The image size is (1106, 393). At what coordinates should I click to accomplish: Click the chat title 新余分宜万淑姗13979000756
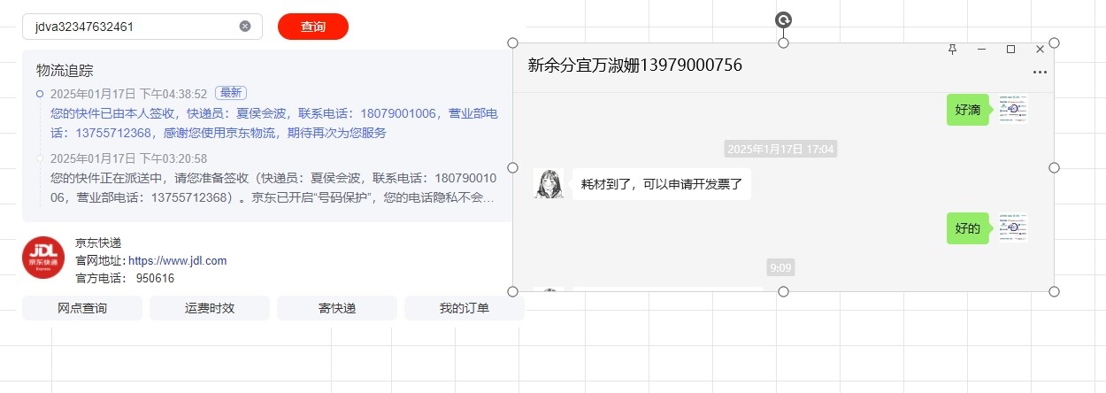[634, 65]
